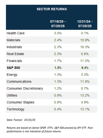Select the Utilities sector name

12,95
